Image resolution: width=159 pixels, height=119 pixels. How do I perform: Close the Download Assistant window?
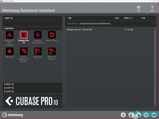coord(157,1)
